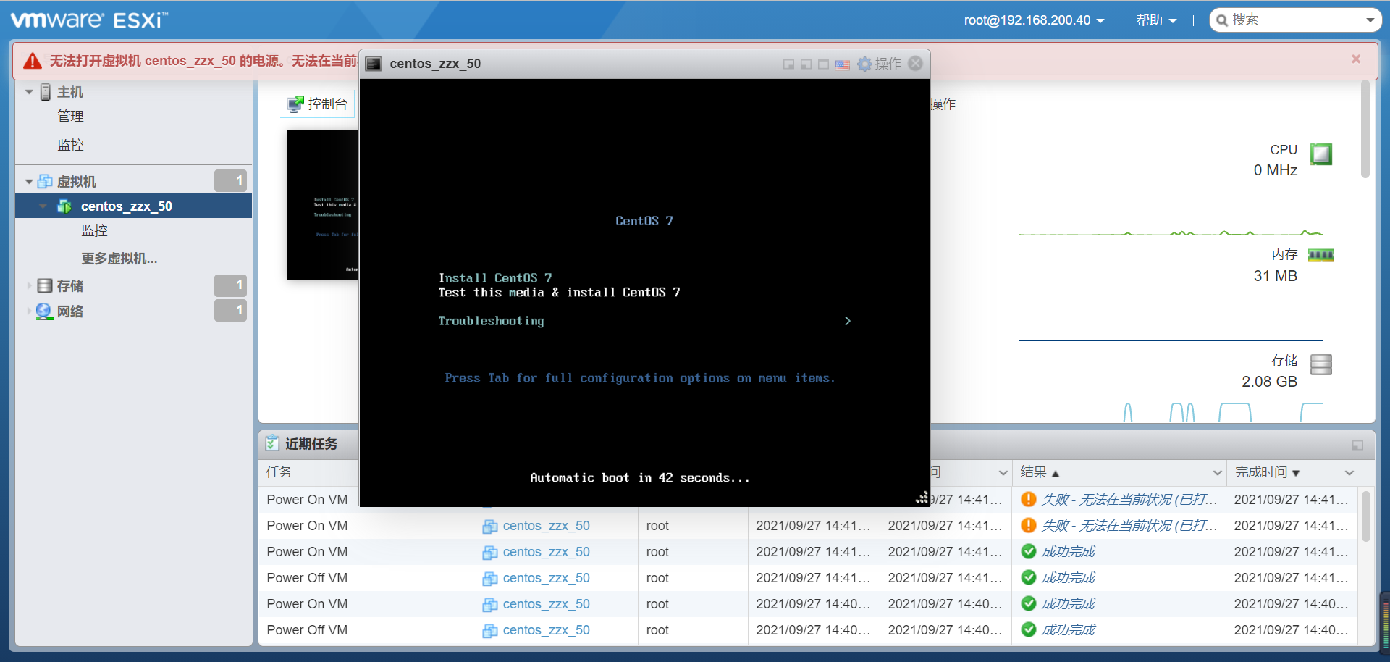The image size is (1390, 662).
Task: Click the 搜索 search input field
Action: (1296, 20)
